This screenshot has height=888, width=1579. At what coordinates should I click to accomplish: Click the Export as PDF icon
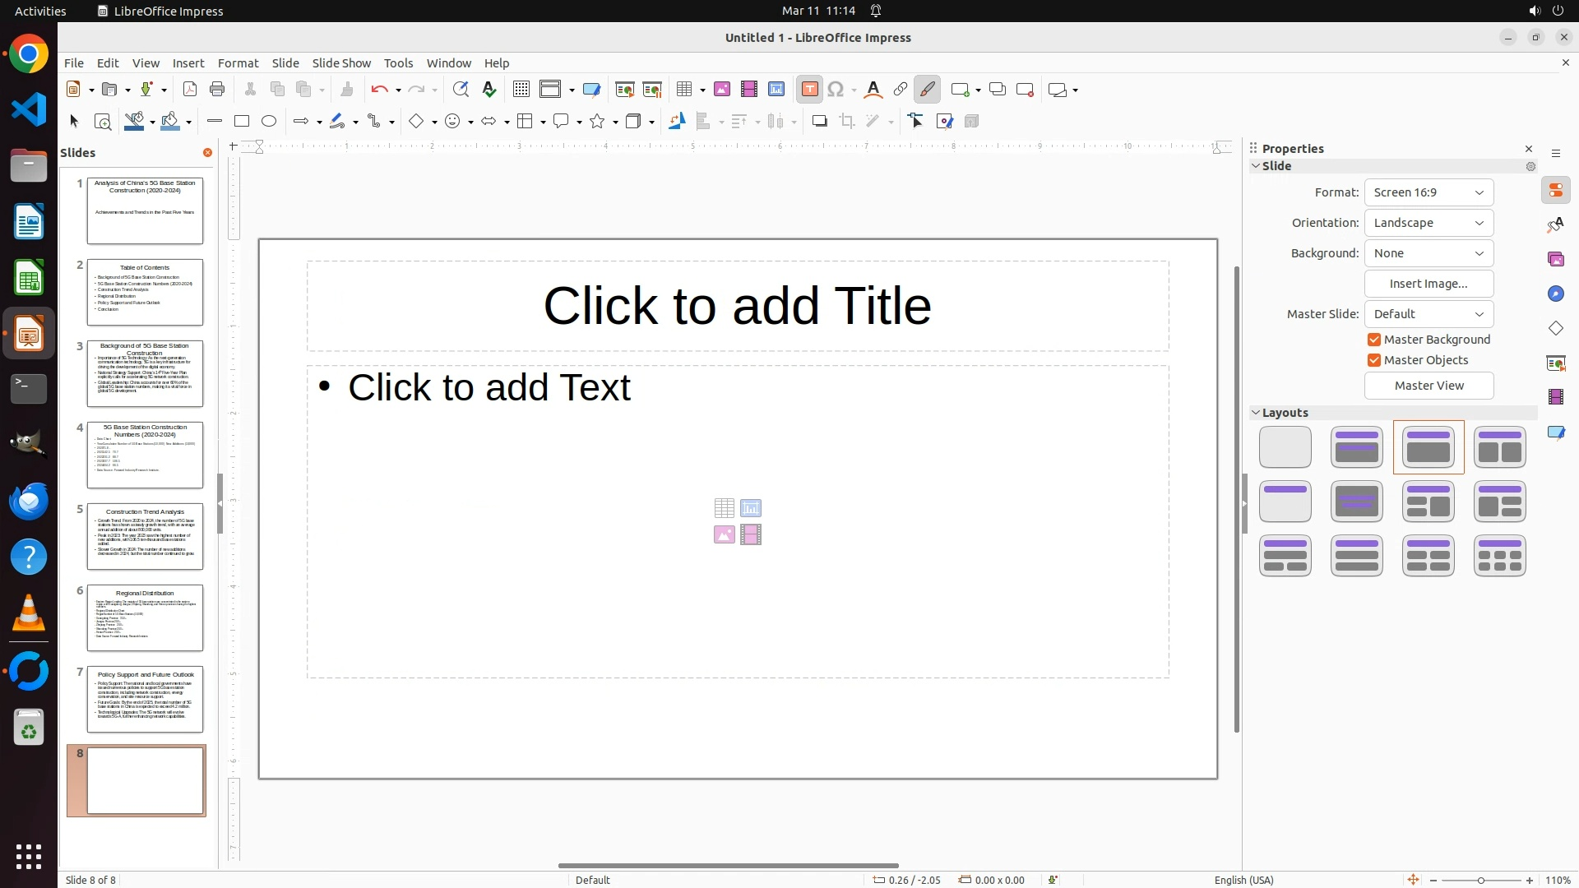click(x=190, y=90)
